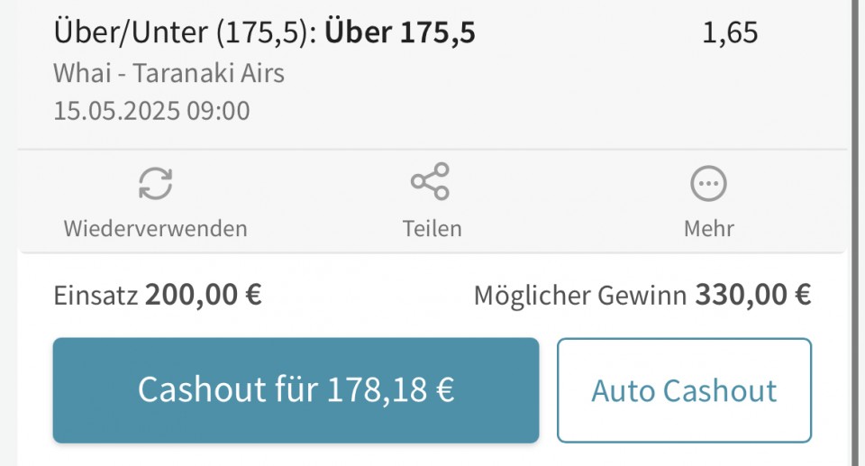Image resolution: width=865 pixels, height=466 pixels.
Task: Click the Wiederverwenden label
Action: (156, 229)
